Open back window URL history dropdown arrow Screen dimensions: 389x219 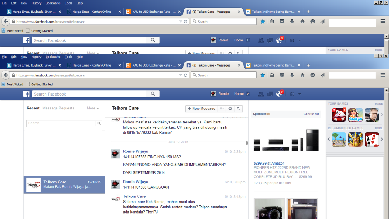coord(181,22)
